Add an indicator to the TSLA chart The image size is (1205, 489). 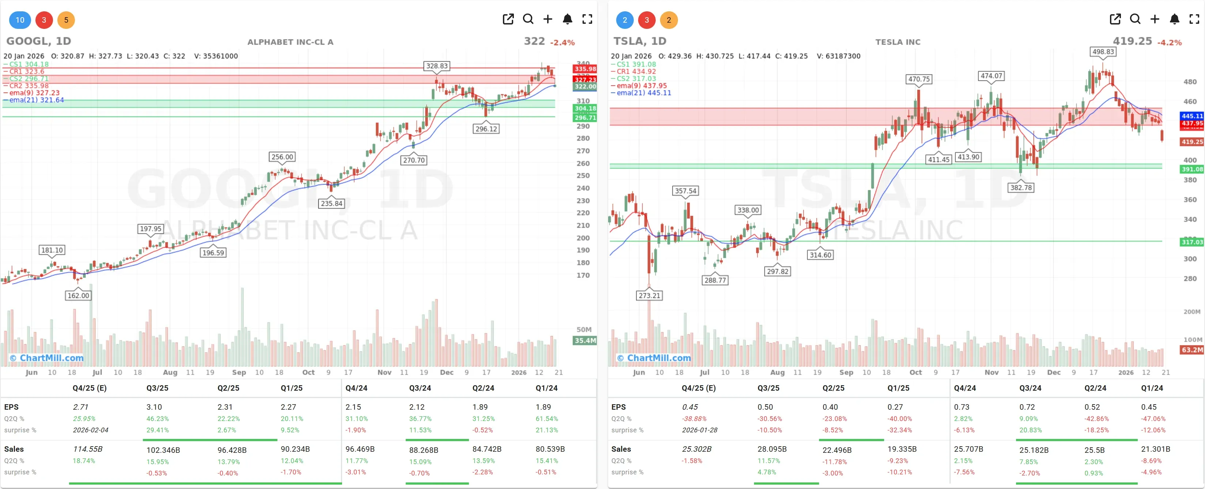pos(1155,20)
